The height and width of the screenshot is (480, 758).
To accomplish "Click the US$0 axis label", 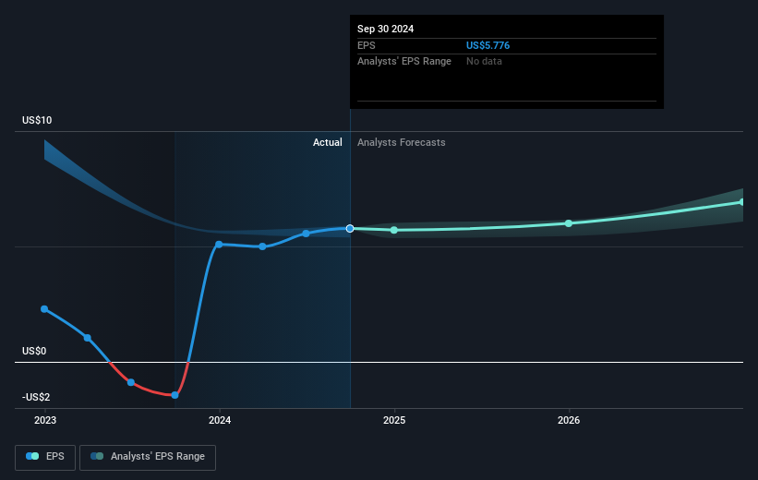I will [x=34, y=351].
